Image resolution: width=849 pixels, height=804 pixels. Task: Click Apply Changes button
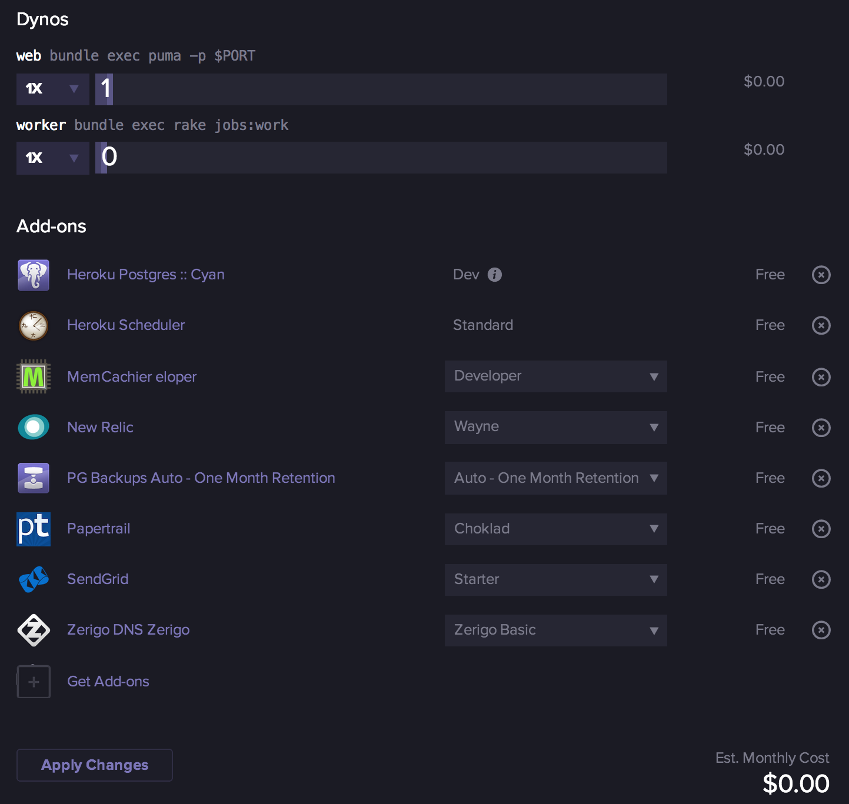point(95,765)
